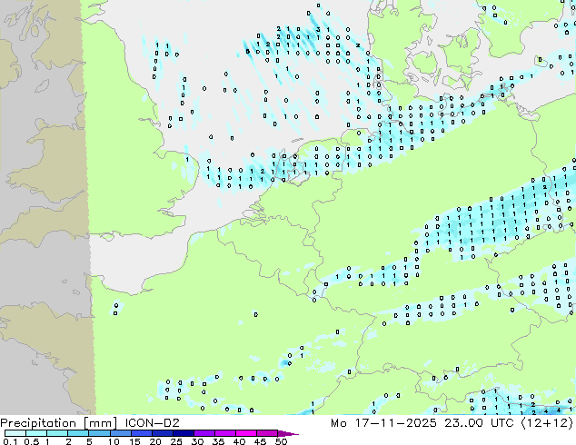Click the 1–2 mm legend color swatch
576x445 pixels.
[57, 433]
